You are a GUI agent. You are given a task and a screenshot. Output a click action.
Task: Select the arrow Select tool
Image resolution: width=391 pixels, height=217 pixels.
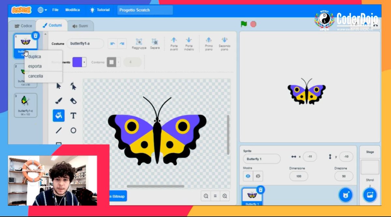point(59,86)
